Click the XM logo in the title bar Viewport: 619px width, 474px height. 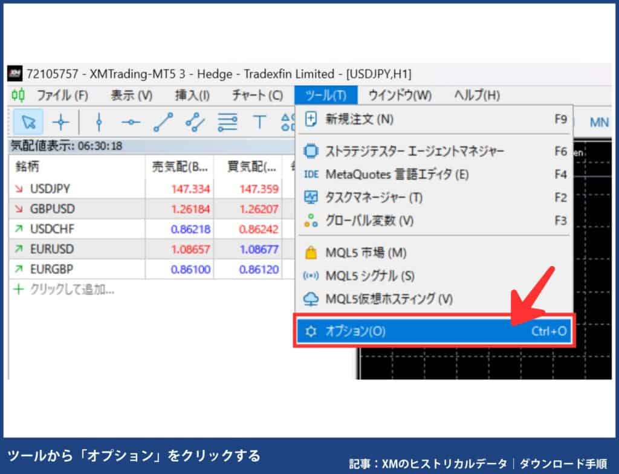point(16,74)
